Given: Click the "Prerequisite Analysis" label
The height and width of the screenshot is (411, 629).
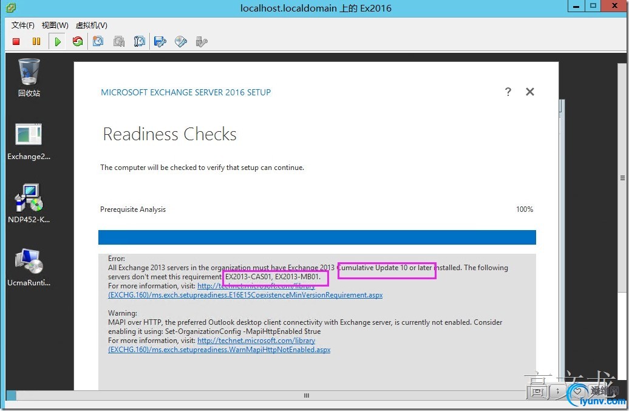Looking at the screenshot, I should pyautogui.click(x=133, y=209).
